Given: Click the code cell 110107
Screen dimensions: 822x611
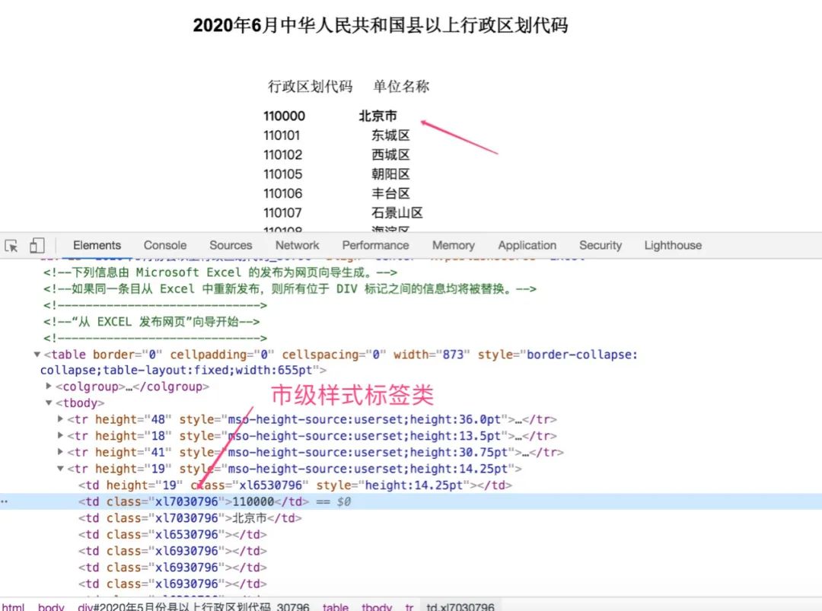Looking at the screenshot, I should click(x=282, y=213).
